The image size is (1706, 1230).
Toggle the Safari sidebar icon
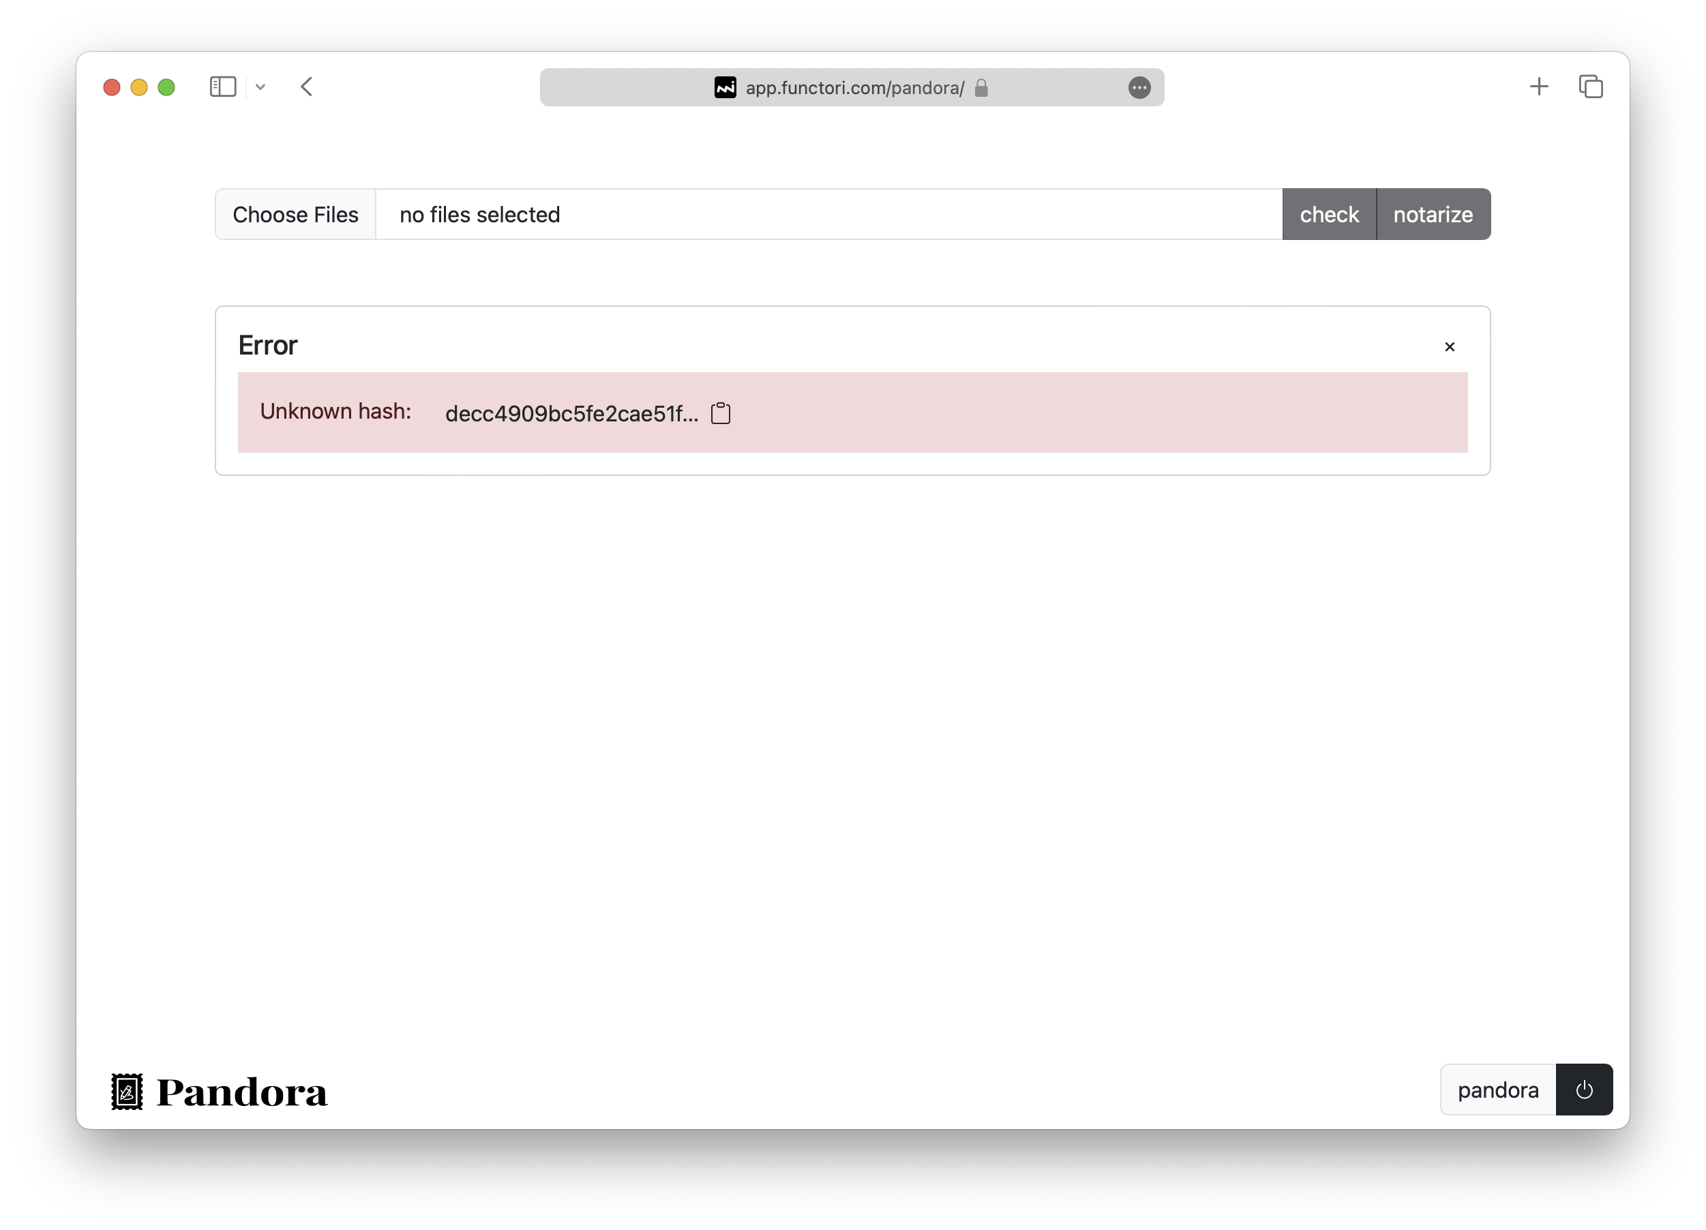pyautogui.click(x=223, y=87)
